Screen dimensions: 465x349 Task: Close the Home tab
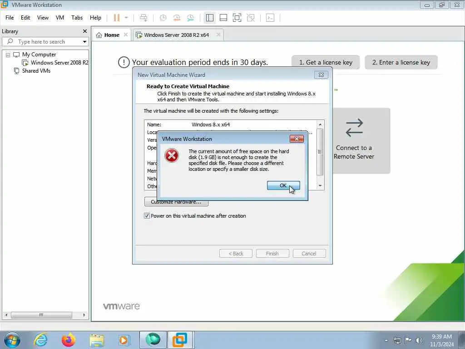pos(126,35)
